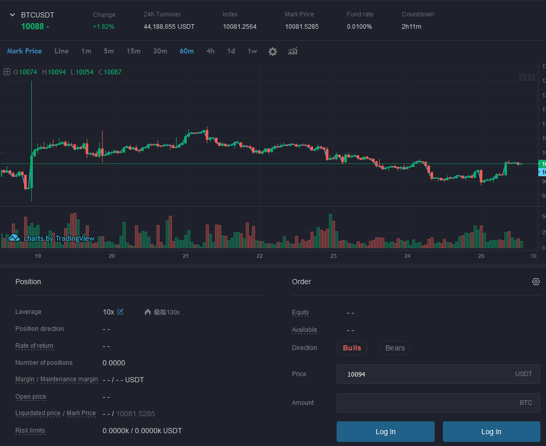Open Order panel settings gear
Image resolution: width=546 pixels, height=446 pixels.
click(x=536, y=282)
